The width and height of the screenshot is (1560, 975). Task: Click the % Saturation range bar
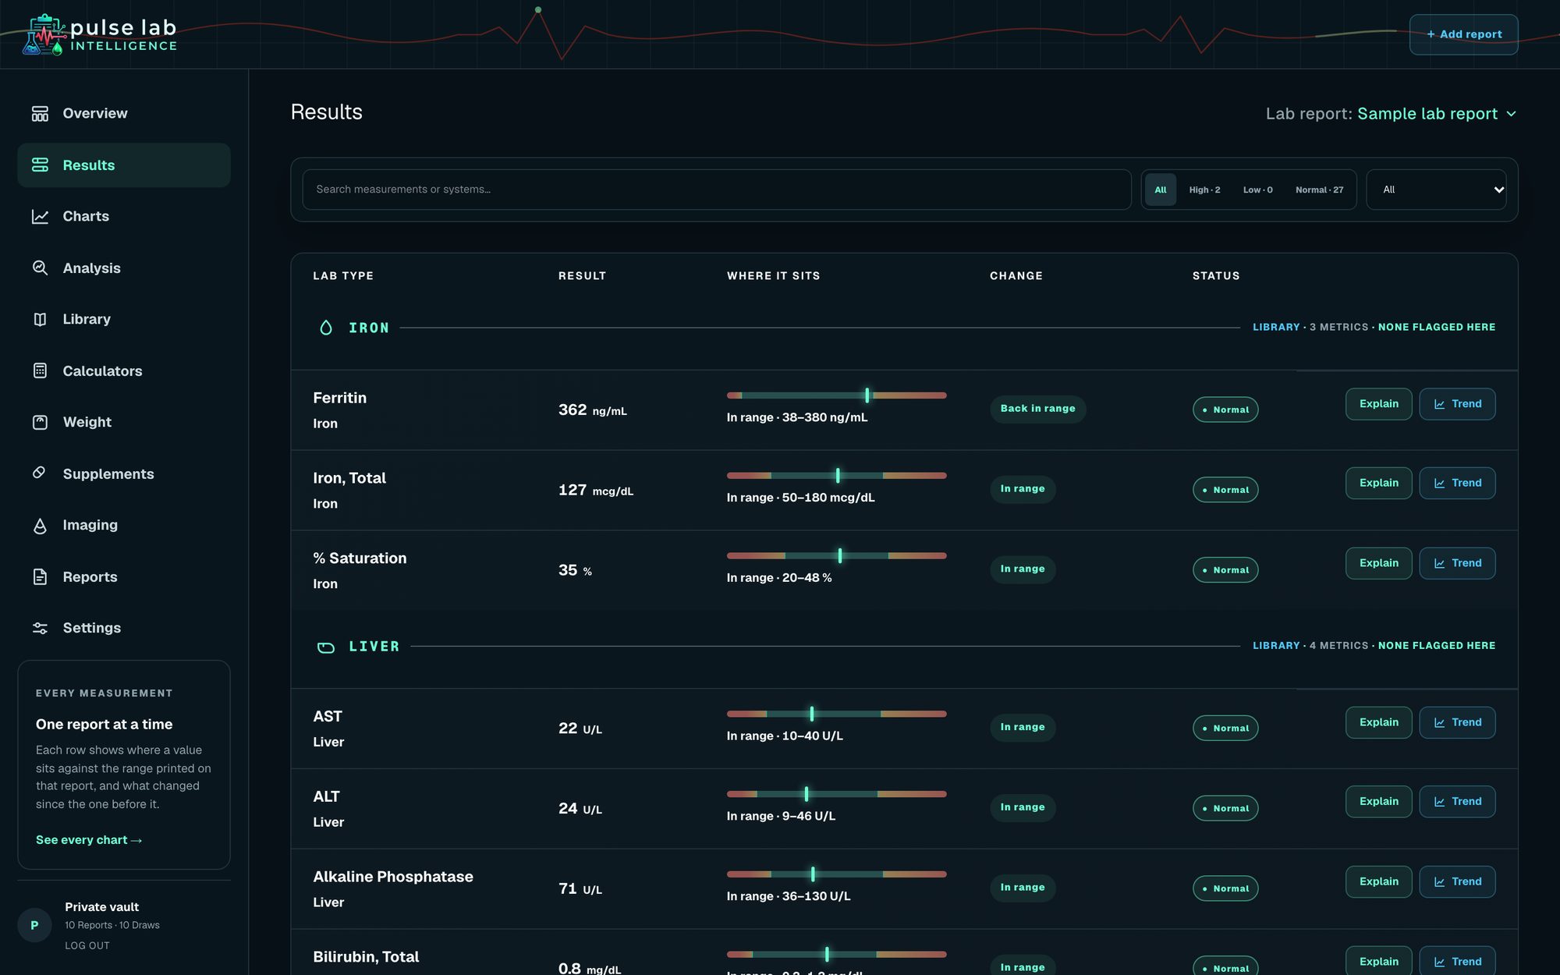[x=836, y=556]
